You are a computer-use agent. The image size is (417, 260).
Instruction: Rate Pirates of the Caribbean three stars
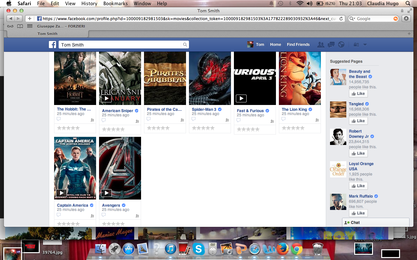[158, 128]
